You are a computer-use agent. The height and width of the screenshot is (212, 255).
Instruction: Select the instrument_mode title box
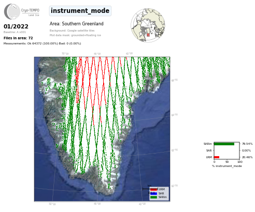tap(80, 11)
